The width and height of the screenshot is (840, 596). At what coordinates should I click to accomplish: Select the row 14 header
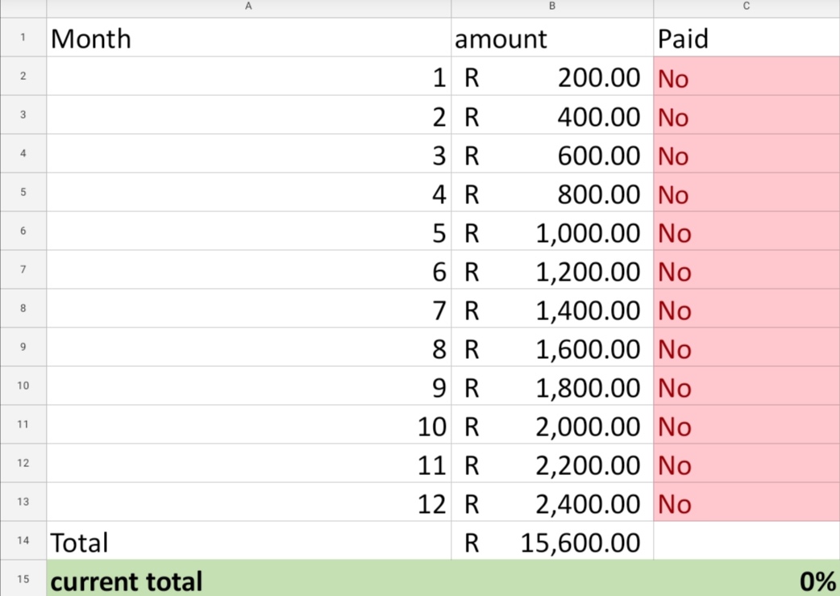[x=23, y=540]
